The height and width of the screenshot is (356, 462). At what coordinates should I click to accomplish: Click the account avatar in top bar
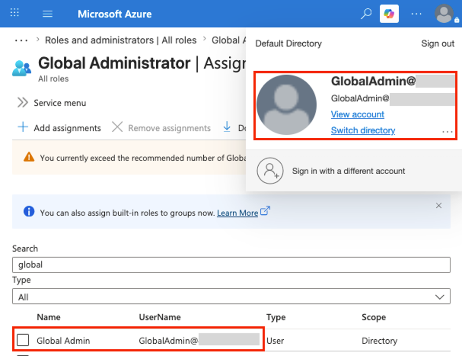click(444, 14)
